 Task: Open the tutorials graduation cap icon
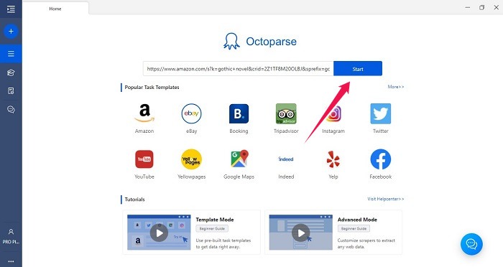11,72
